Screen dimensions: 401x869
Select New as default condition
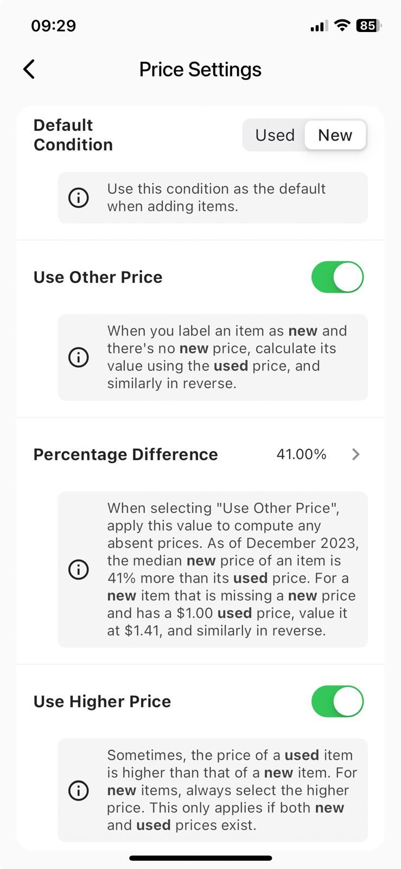pos(335,135)
